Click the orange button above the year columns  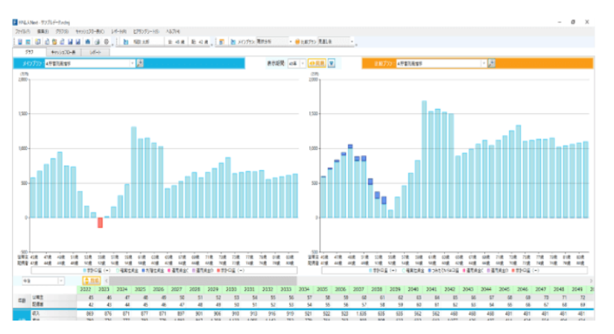(91, 281)
